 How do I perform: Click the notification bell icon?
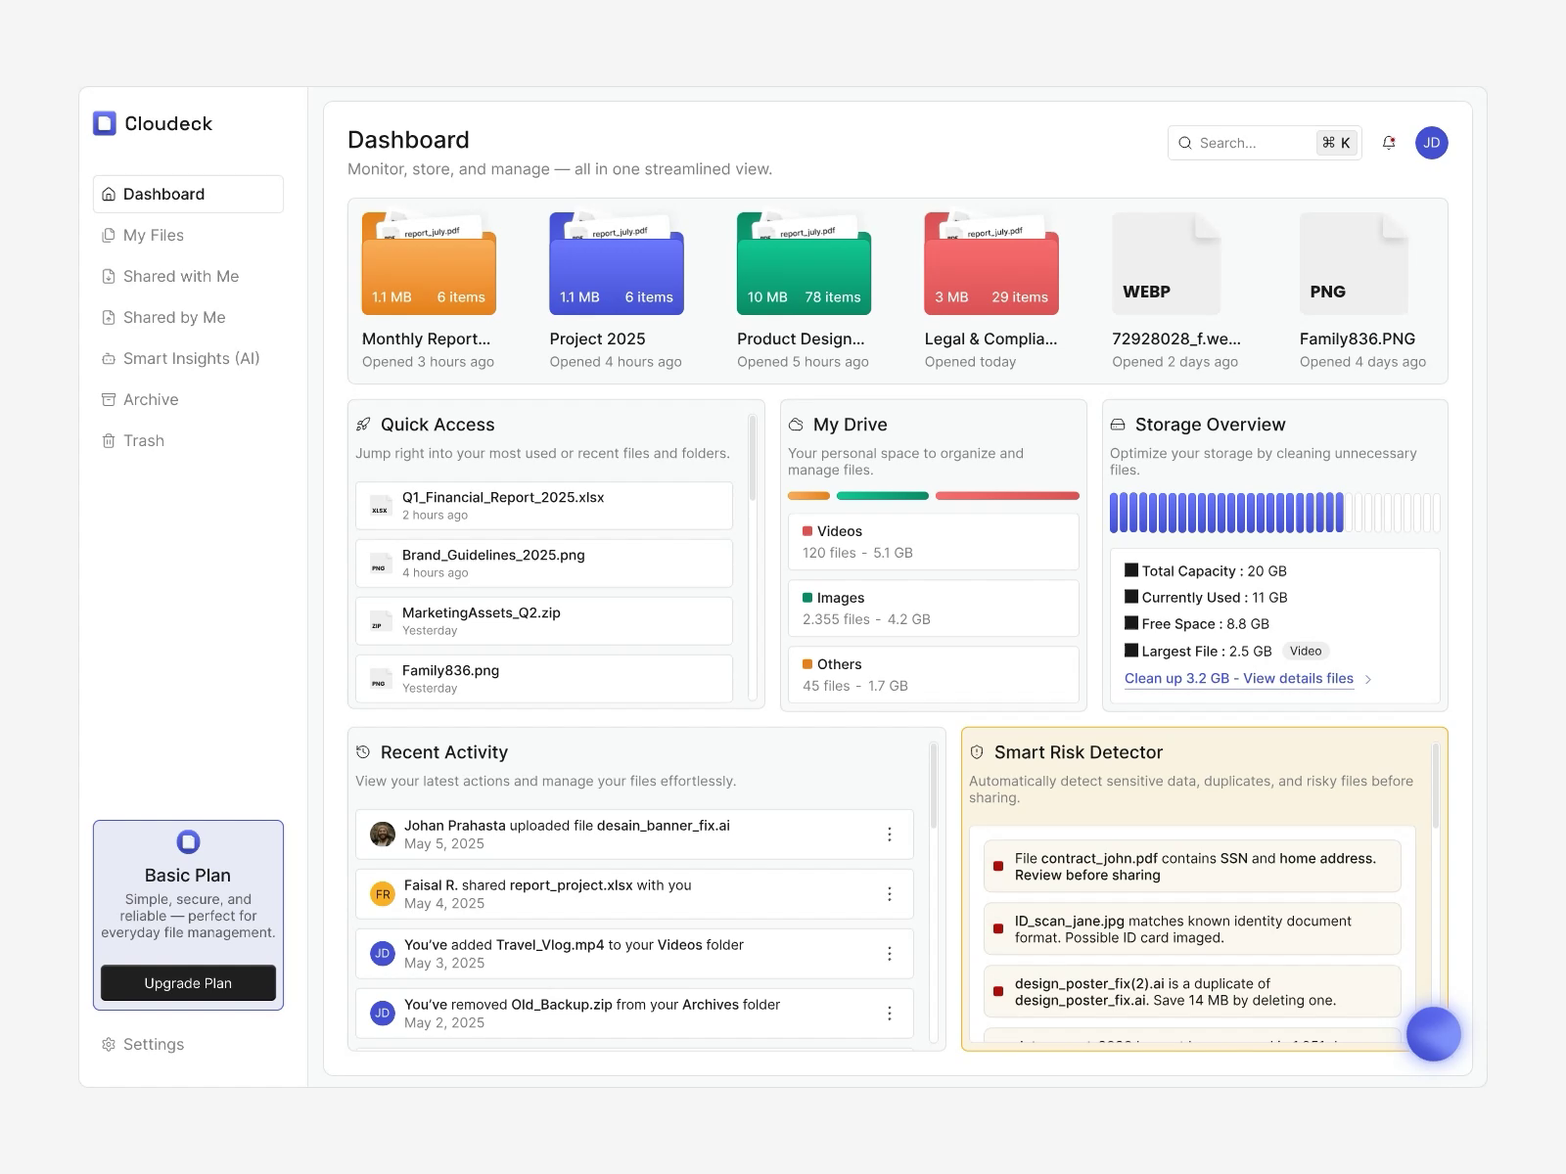click(1388, 143)
